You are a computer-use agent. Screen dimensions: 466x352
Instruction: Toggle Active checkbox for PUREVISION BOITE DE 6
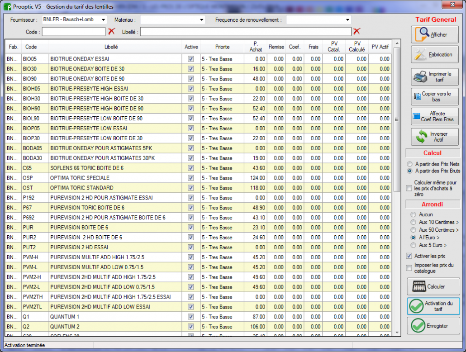pos(191,228)
